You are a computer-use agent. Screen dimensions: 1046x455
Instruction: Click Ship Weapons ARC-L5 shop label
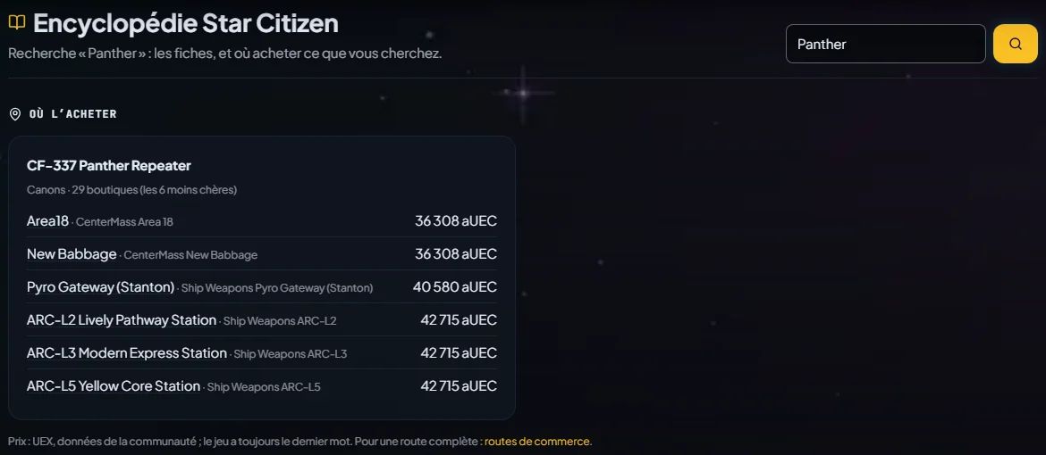[264, 387]
